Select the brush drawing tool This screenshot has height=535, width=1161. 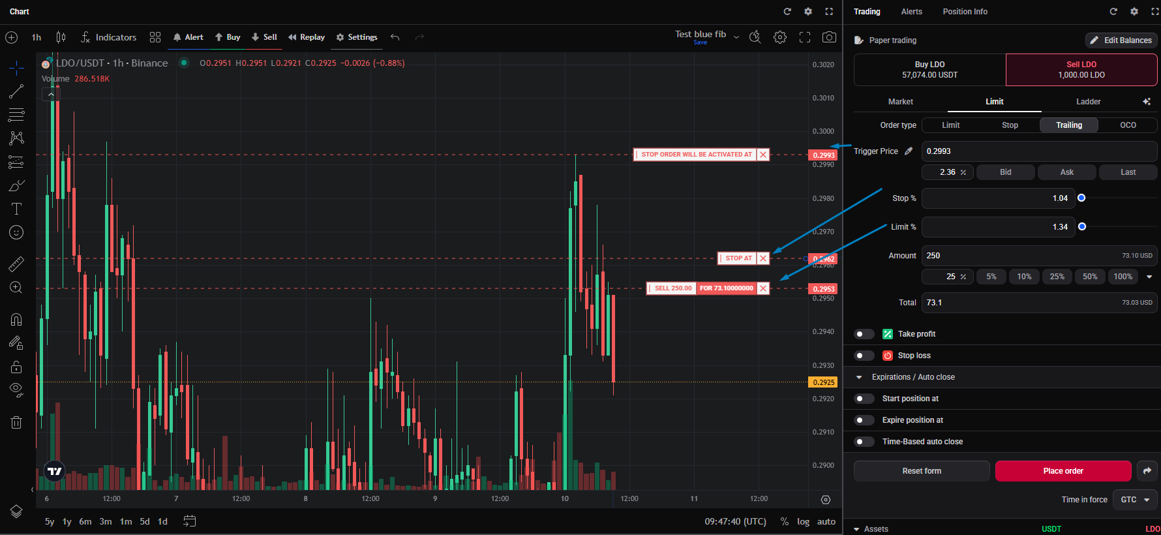pyautogui.click(x=16, y=186)
